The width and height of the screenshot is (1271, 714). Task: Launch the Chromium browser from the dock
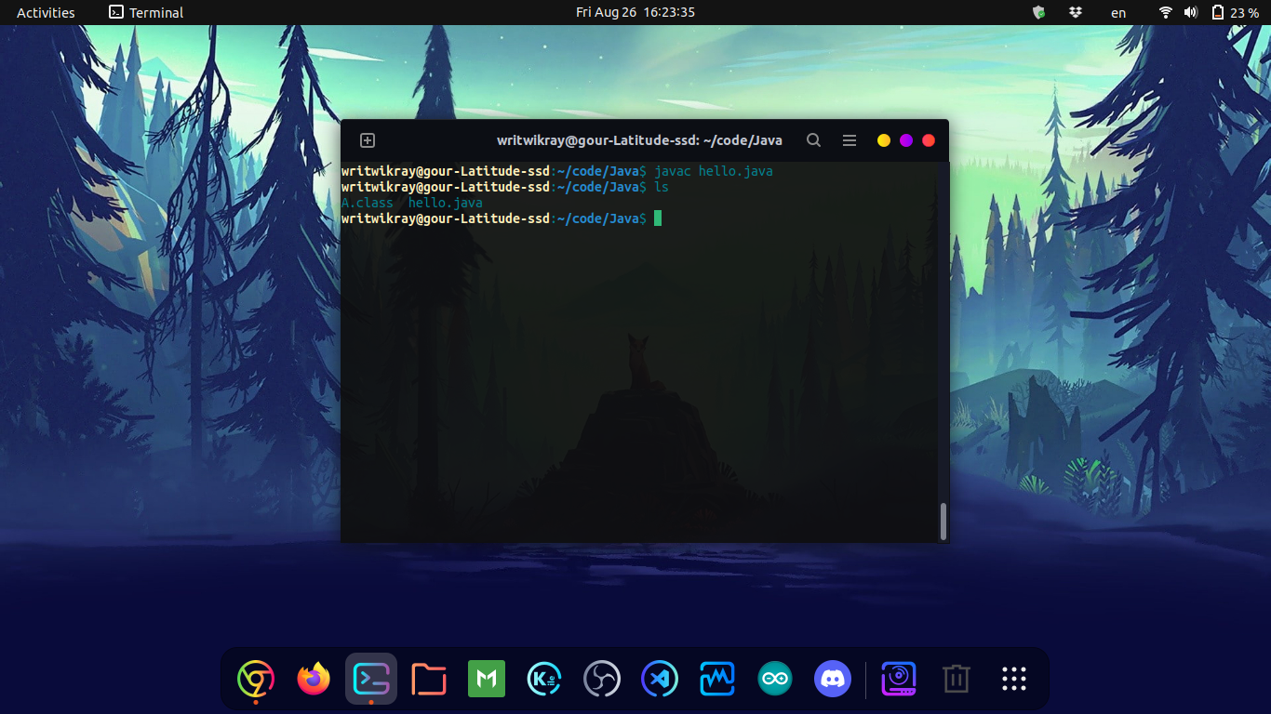(255, 679)
